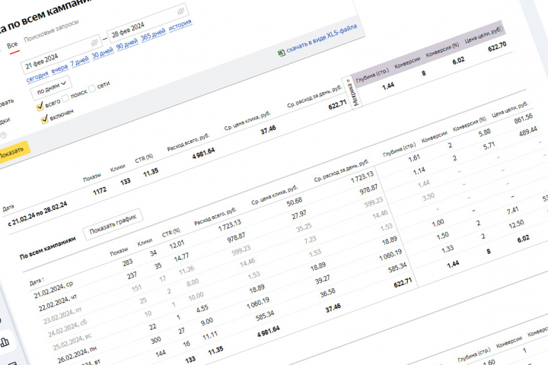The width and height of the screenshot is (548, 365).
Task: Click the question mark help icon
Action: pos(4,135)
